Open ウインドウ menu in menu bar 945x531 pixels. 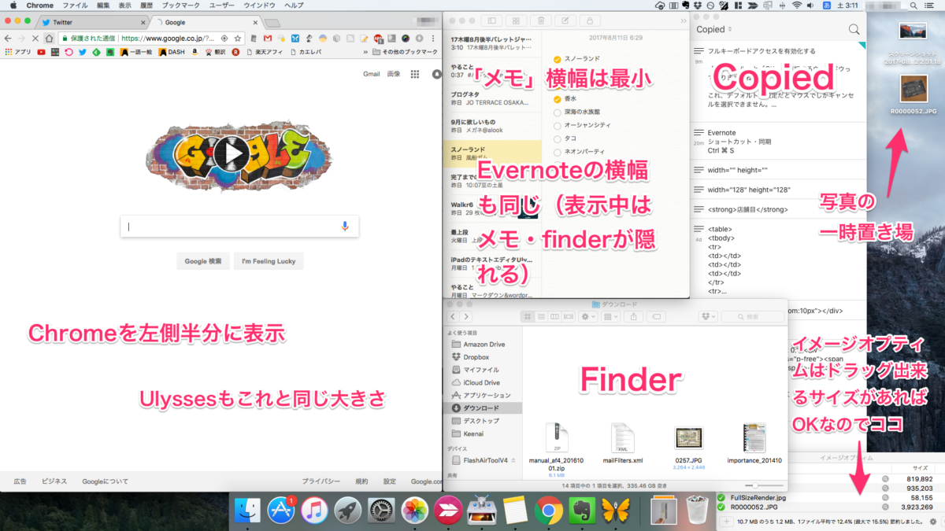tap(259, 6)
